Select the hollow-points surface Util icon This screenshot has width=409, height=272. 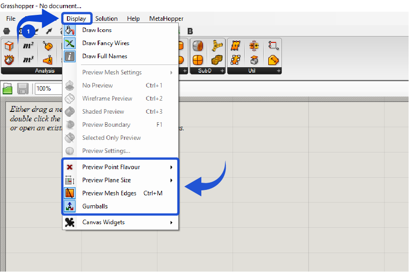(236, 60)
